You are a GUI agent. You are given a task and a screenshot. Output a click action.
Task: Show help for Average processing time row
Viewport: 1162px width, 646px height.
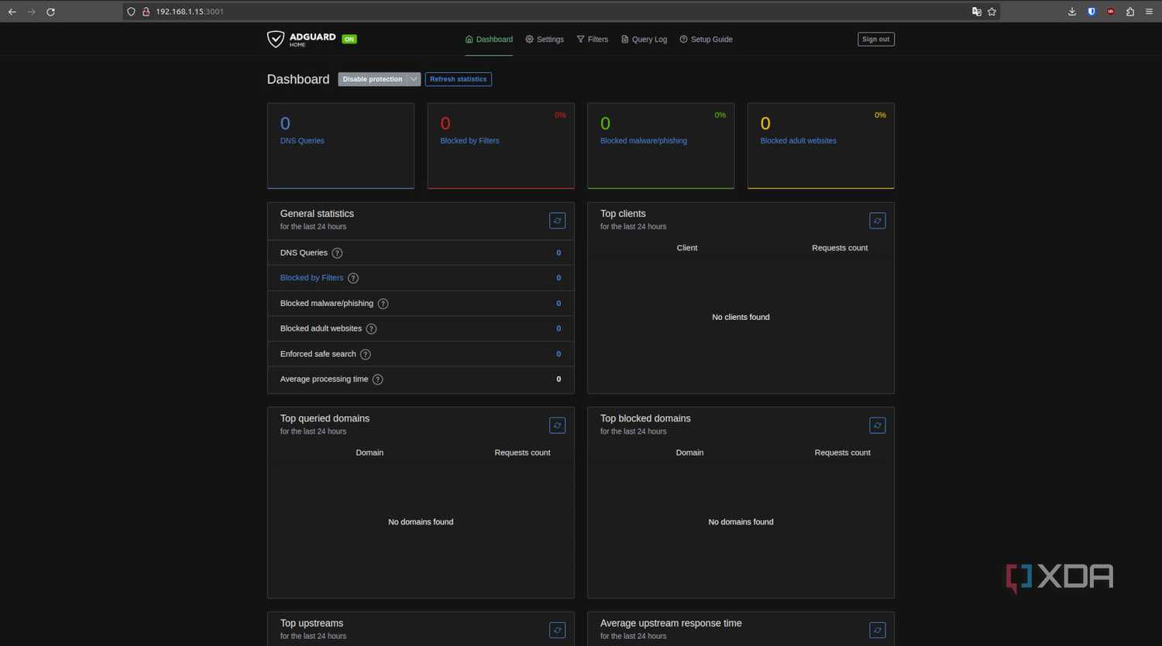click(377, 380)
